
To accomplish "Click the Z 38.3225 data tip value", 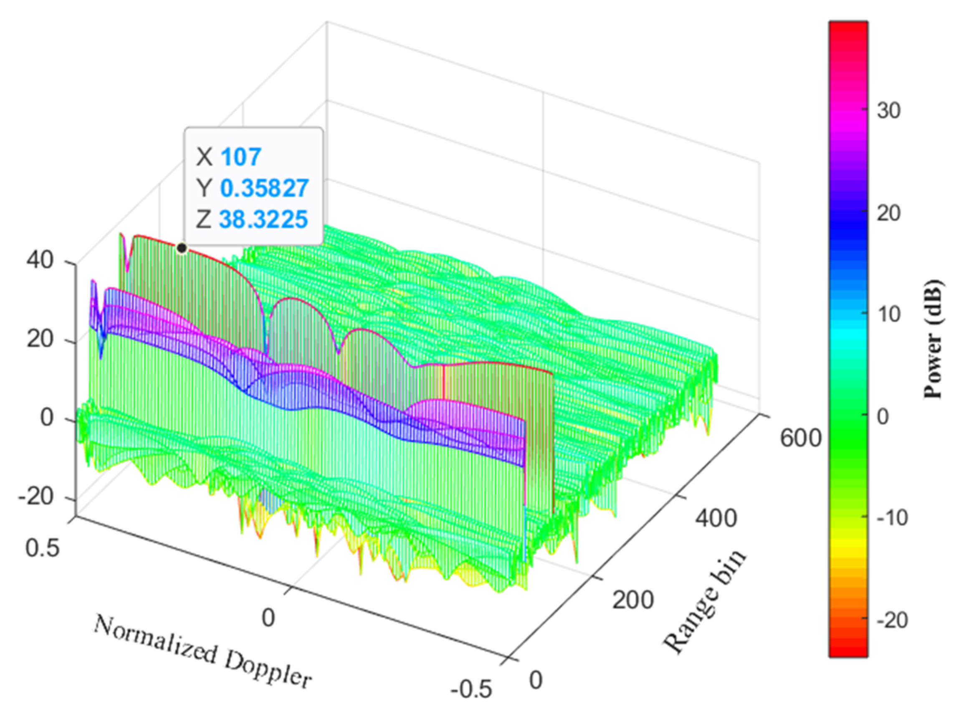I will [x=263, y=219].
